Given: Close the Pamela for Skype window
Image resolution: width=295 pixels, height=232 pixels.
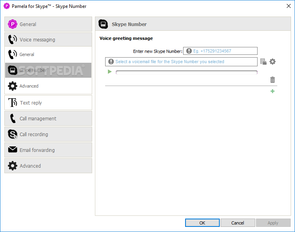Looking at the screenshot, I should coord(289,6).
